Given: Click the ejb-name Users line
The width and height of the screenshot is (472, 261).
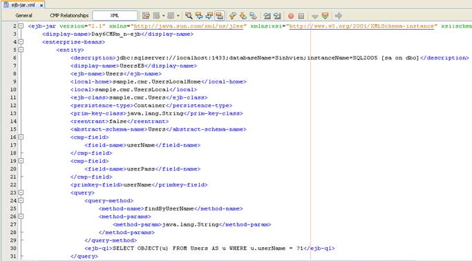Looking at the screenshot, I should tap(116, 74).
